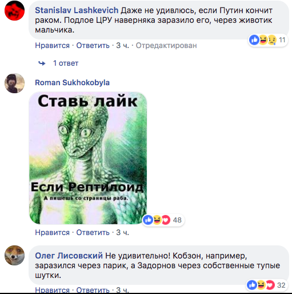The image size is (292, 294).
Task: Open Stanislav Lashkevich's red avatar
Action: [x=14, y=10]
